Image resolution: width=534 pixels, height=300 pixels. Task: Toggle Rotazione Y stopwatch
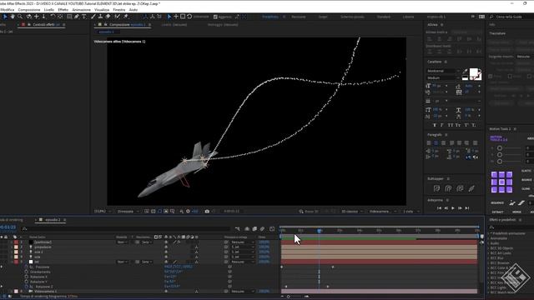point(27,282)
